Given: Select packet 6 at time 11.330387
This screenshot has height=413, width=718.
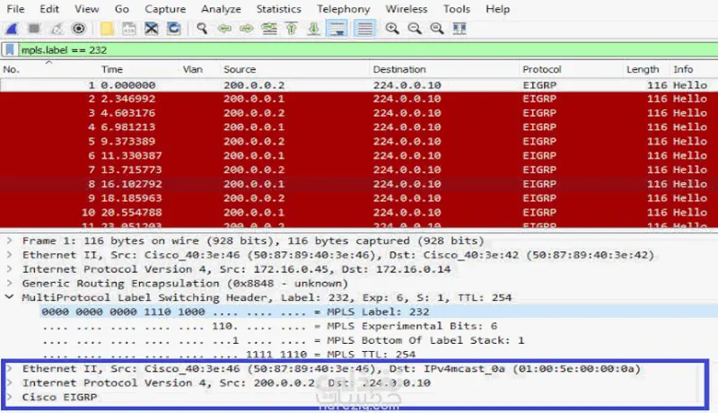Looking at the screenshot, I should 359,155.
